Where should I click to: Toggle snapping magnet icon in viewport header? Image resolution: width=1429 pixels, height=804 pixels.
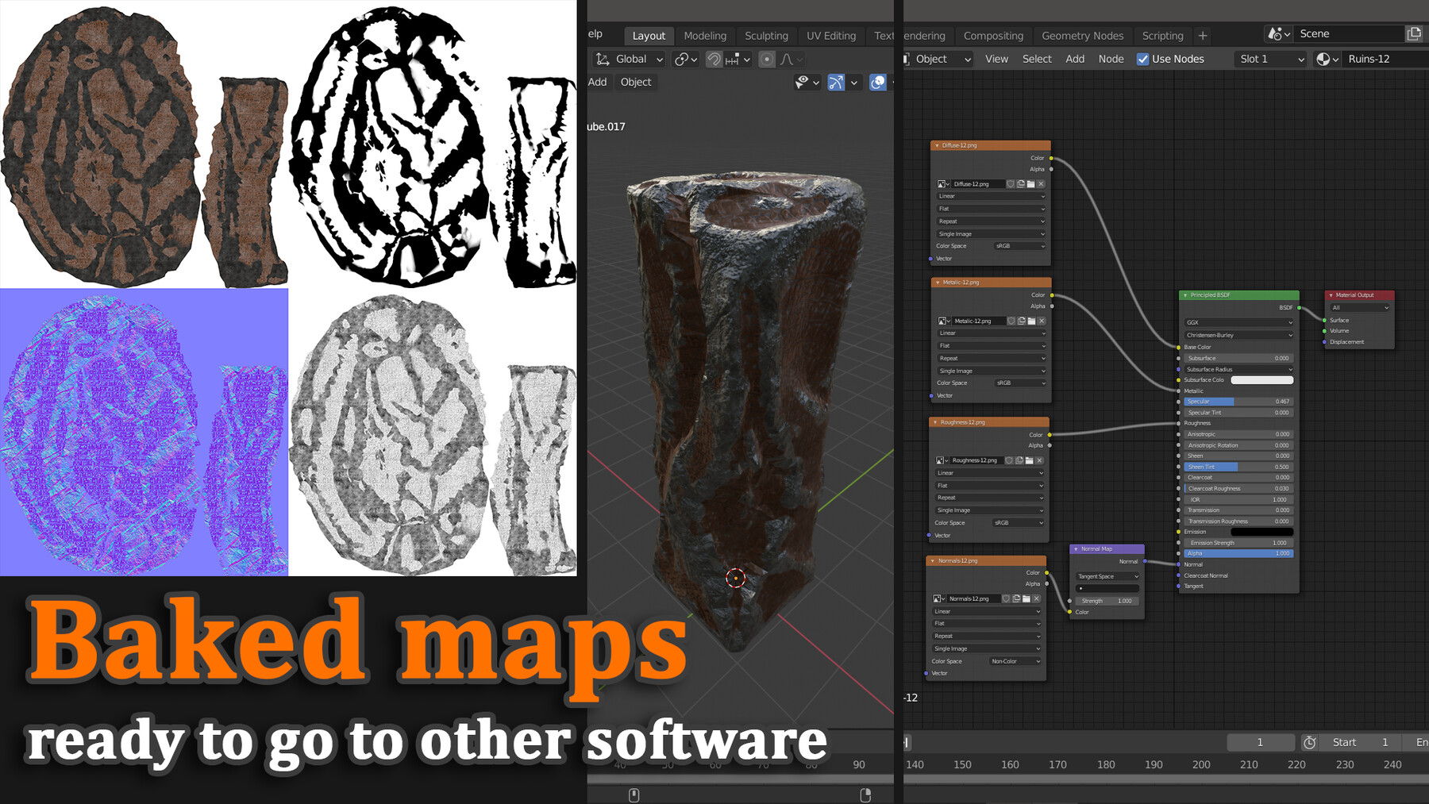[x=714, y=59]
